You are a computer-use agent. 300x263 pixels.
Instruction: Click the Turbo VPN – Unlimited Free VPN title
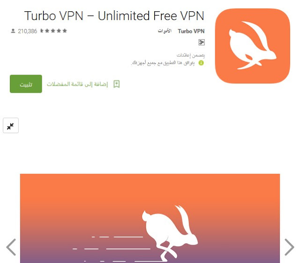[x=114, y=15]
